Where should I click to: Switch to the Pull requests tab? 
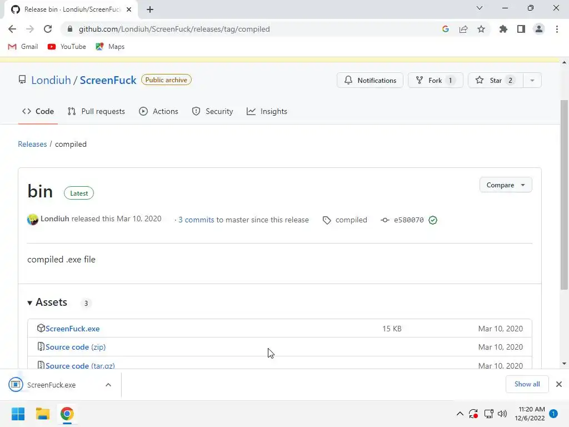[96, 111]
